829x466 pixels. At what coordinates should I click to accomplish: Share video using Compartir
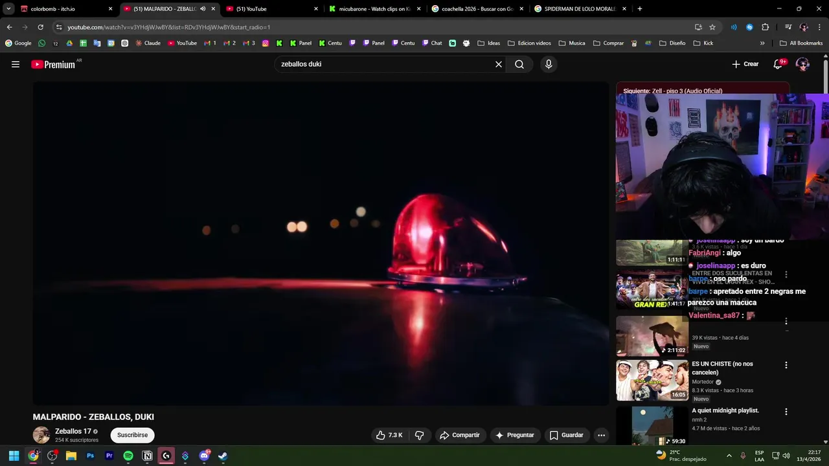[460, 435]
